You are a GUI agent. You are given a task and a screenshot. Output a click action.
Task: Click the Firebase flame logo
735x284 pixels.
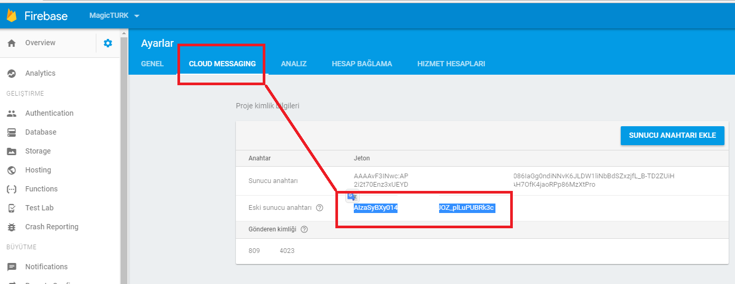(12, 16)
